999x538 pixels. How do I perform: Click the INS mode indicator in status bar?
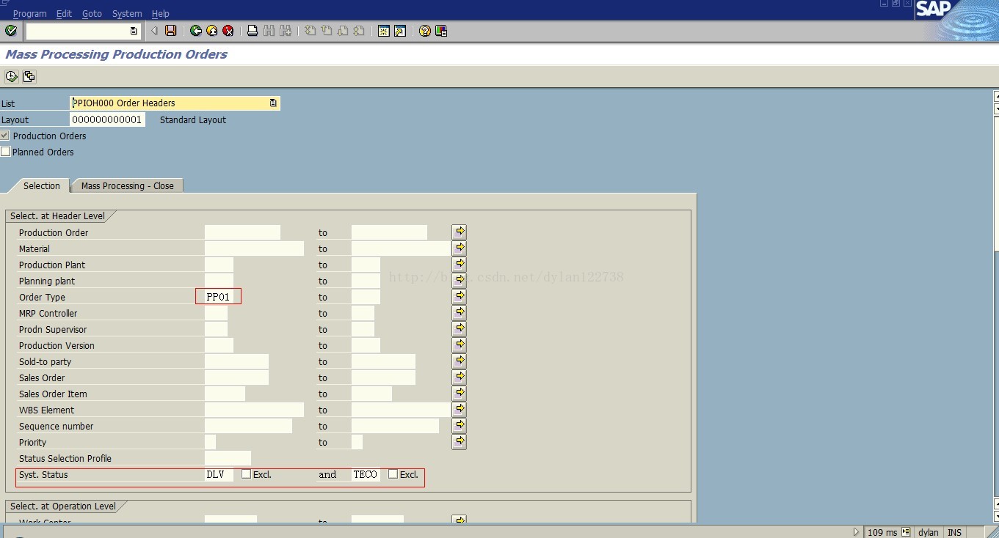[x=954, y=532]
